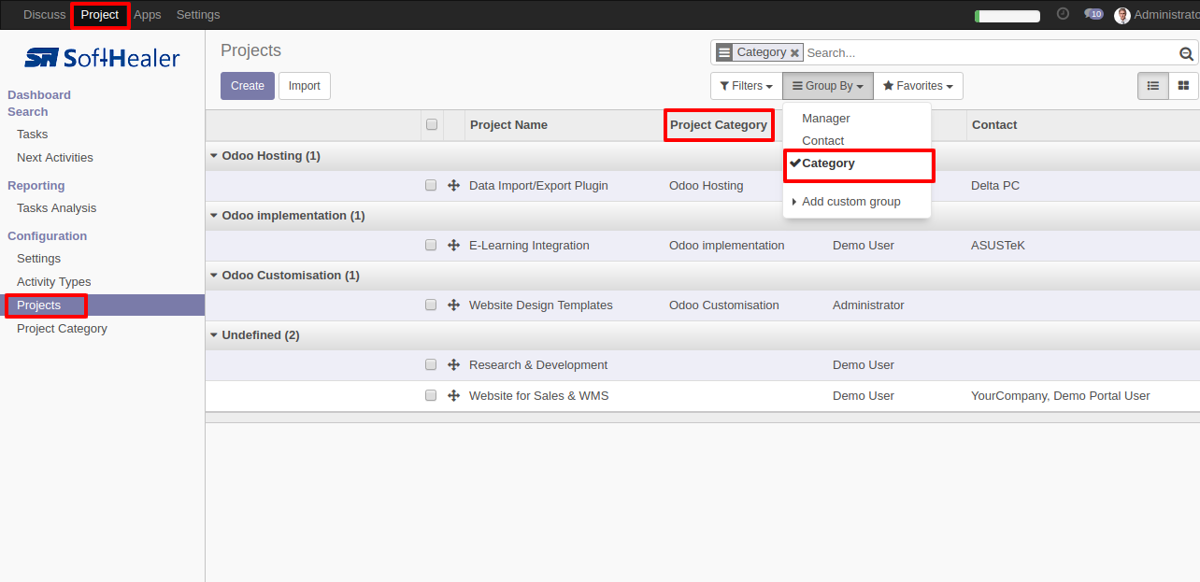
Task: Sort by Project Name column
Action: tap(508, 125)
